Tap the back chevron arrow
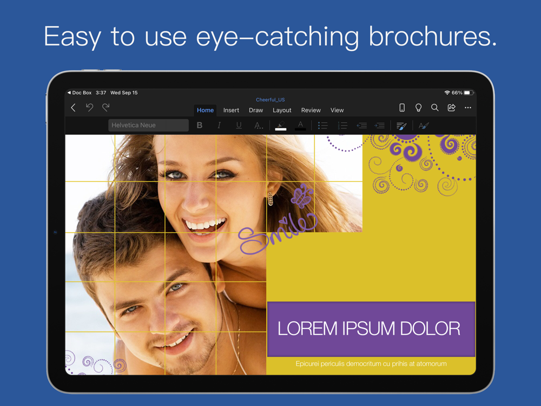541x406 pixels. pos(73,108)
